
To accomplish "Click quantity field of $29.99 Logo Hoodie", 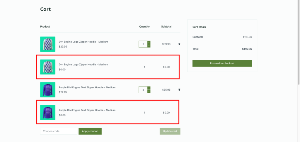I will (x=143, y=44).
